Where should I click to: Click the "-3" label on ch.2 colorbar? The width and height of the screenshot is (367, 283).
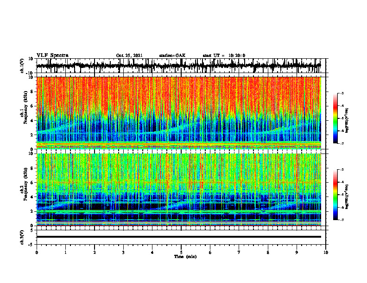pyautogui.click(x=342, y=170)
